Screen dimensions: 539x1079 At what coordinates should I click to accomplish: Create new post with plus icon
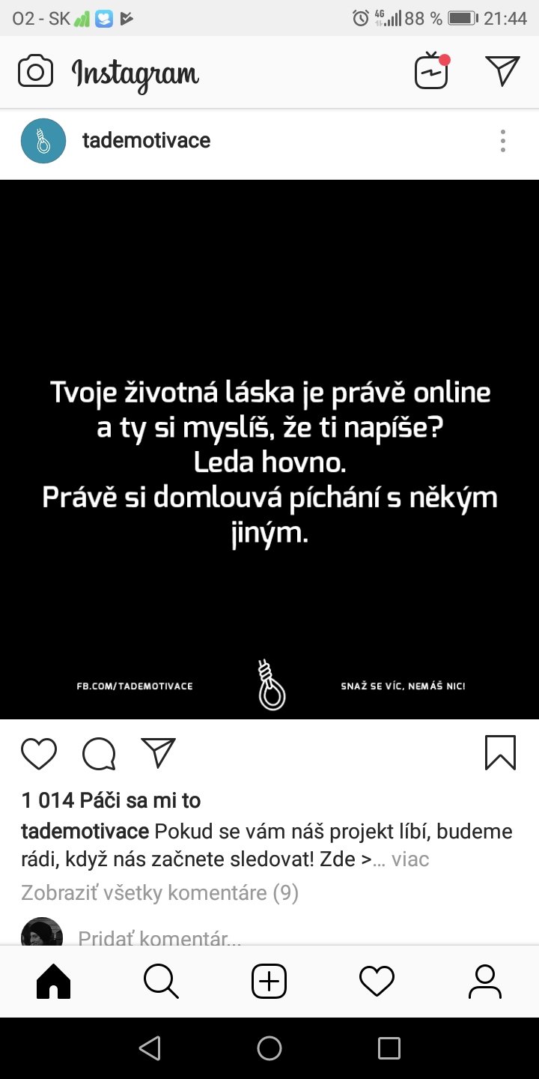click(269, 981)
